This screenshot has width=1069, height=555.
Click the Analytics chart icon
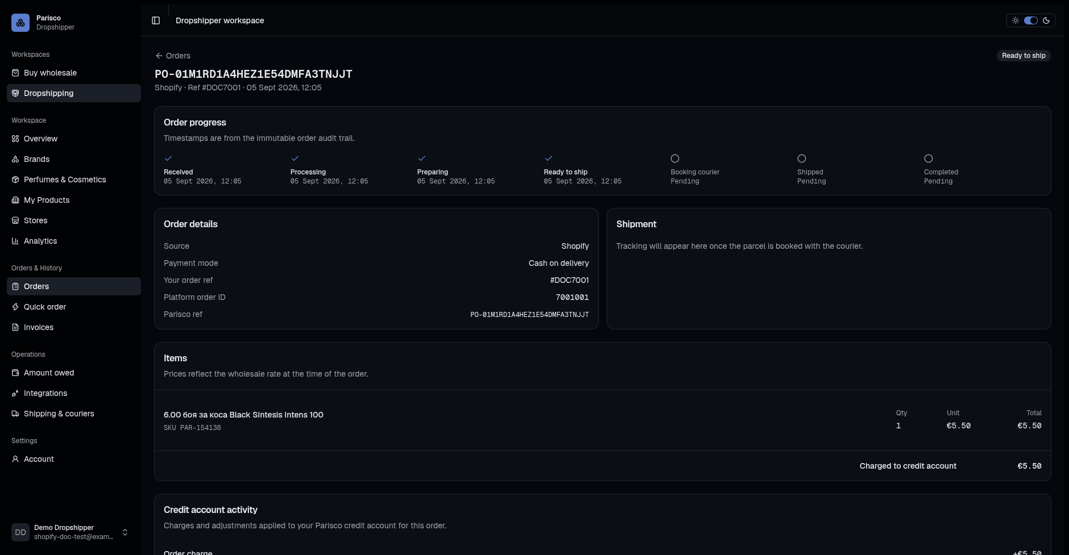(15, 241)
